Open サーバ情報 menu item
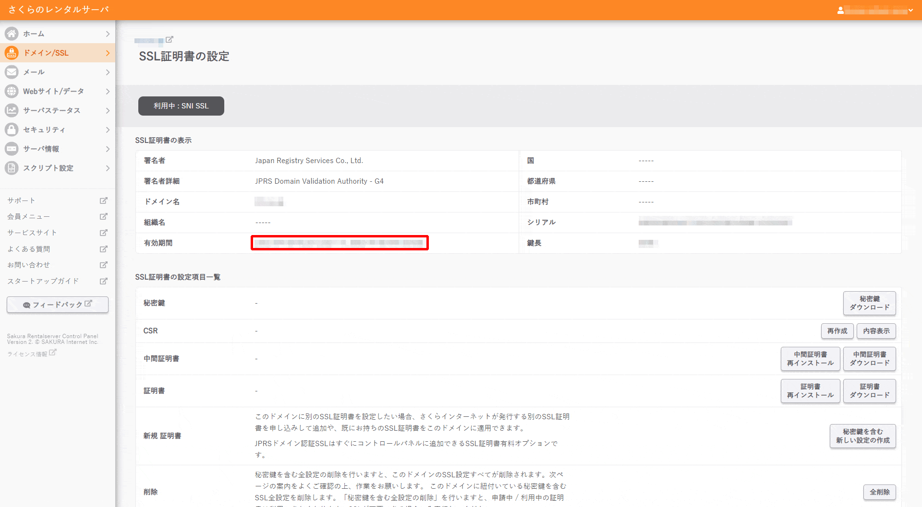The image size is (922, 507). pyautogui.click(x=58, y=149)
